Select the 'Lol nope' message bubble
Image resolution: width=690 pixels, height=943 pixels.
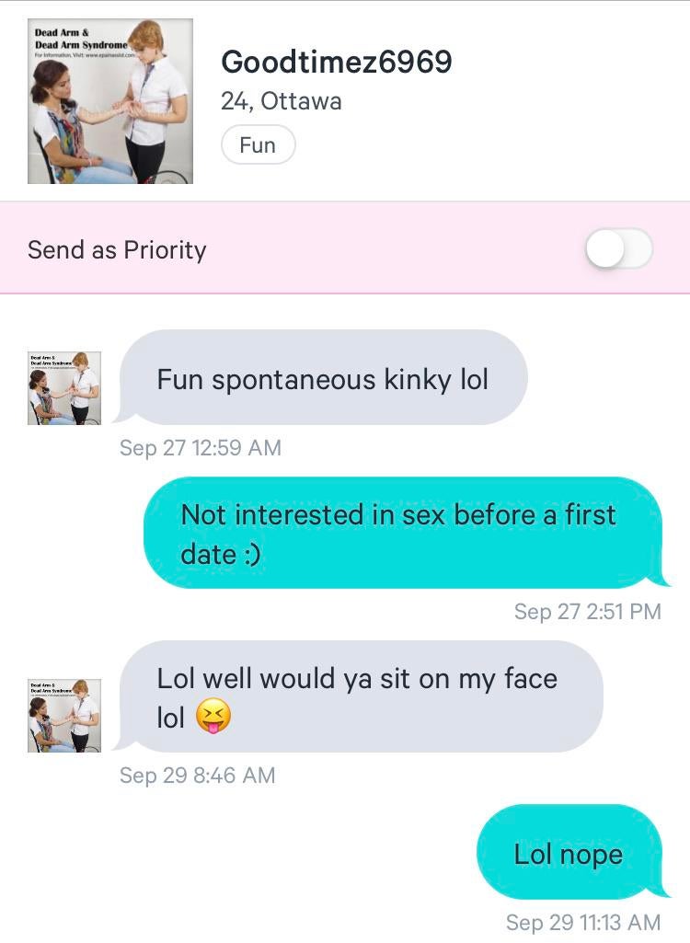570,852
